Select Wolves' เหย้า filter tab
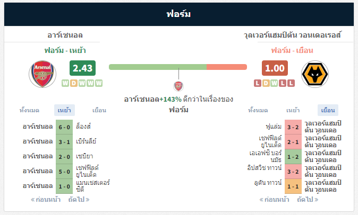The height and width of the screenshot is (215, 358). pyautogui.click(x=293, y=110)
